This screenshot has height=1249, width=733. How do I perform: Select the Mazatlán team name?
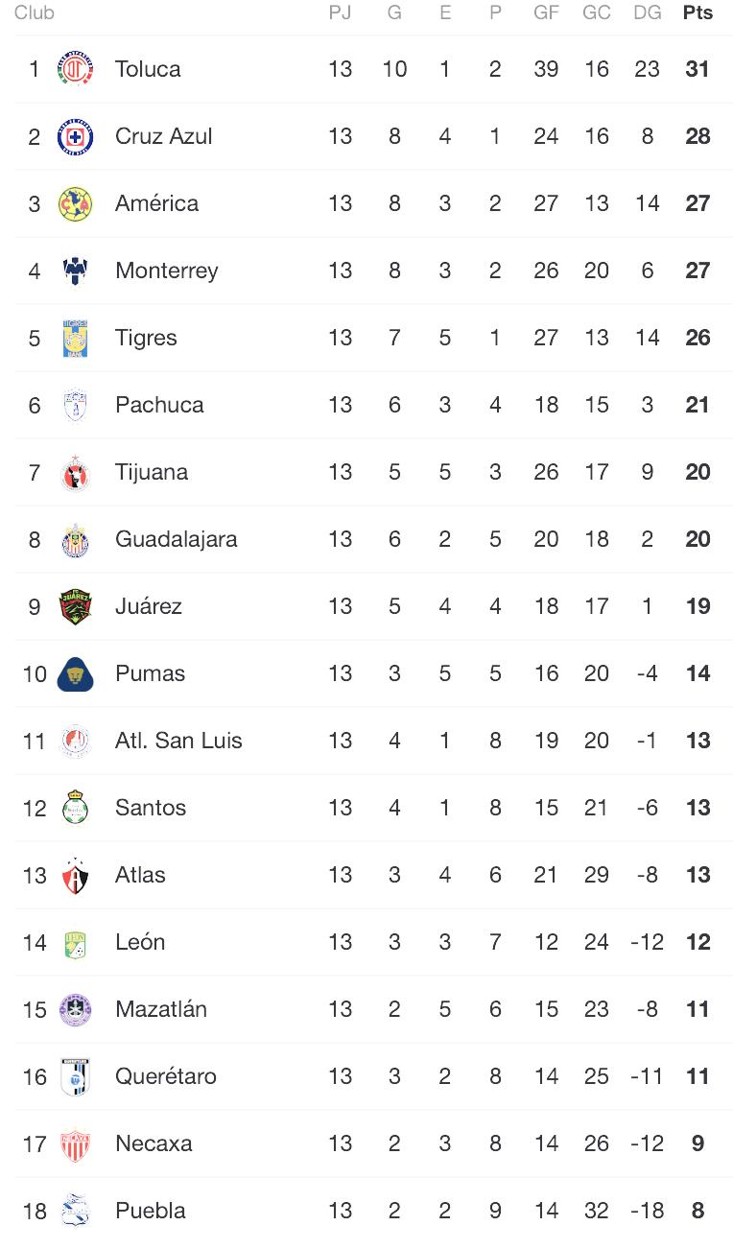tap(161, 1009)
